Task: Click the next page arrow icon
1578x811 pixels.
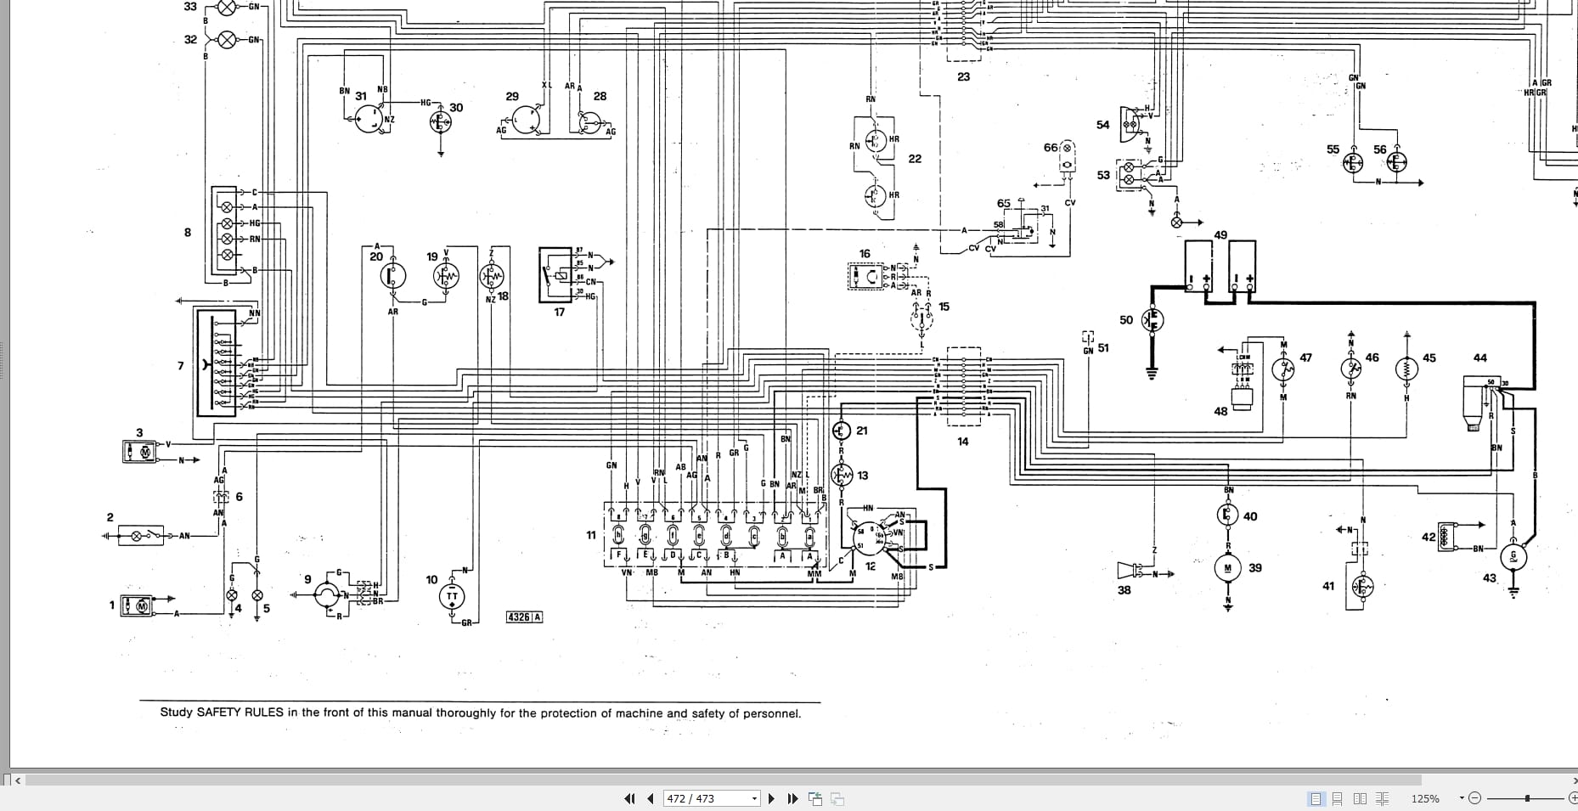Action: (x=772, y=798)
